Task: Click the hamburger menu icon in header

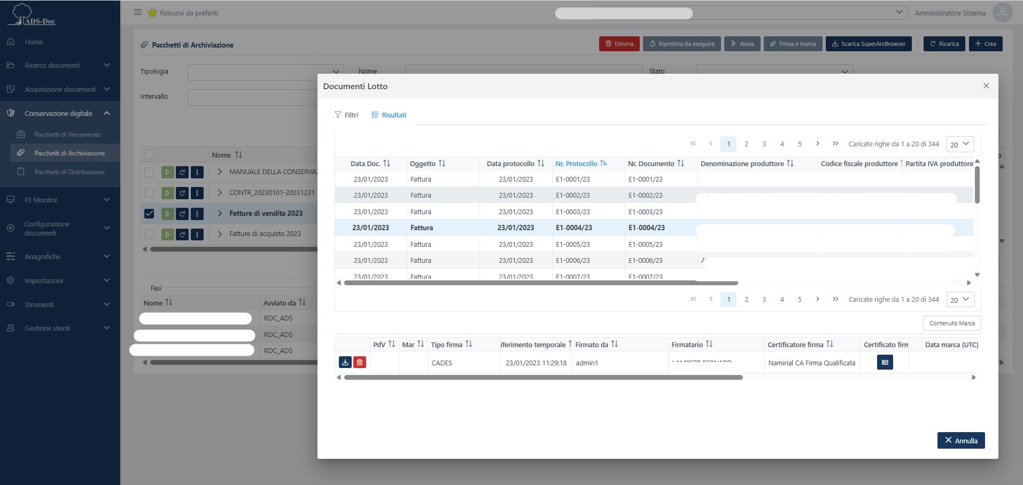Action: tap(138, 12)
